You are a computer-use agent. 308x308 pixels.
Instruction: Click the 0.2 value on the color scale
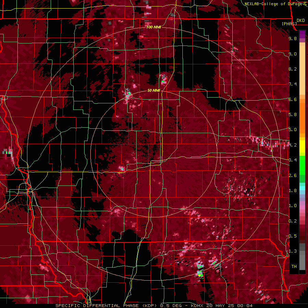coord(293,221)
